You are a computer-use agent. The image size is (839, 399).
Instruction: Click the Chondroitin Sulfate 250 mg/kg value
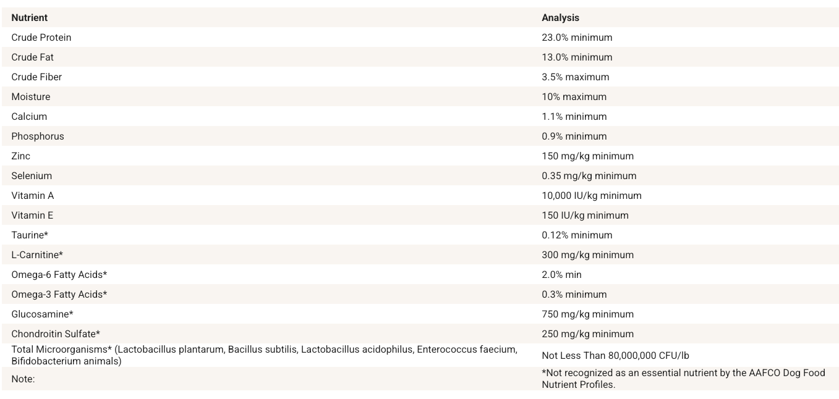(587, 334)
